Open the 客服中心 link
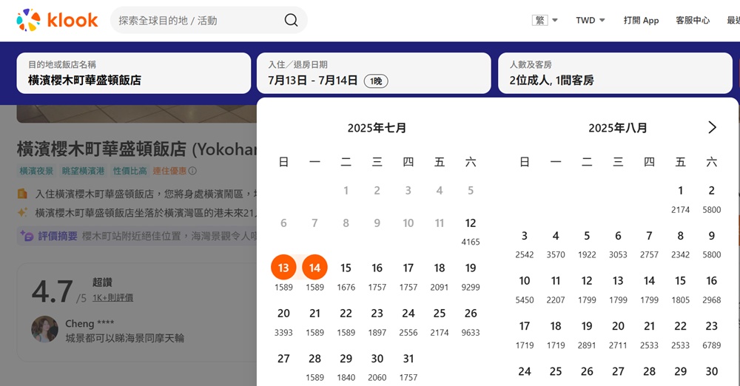 (x=693, y=20)
